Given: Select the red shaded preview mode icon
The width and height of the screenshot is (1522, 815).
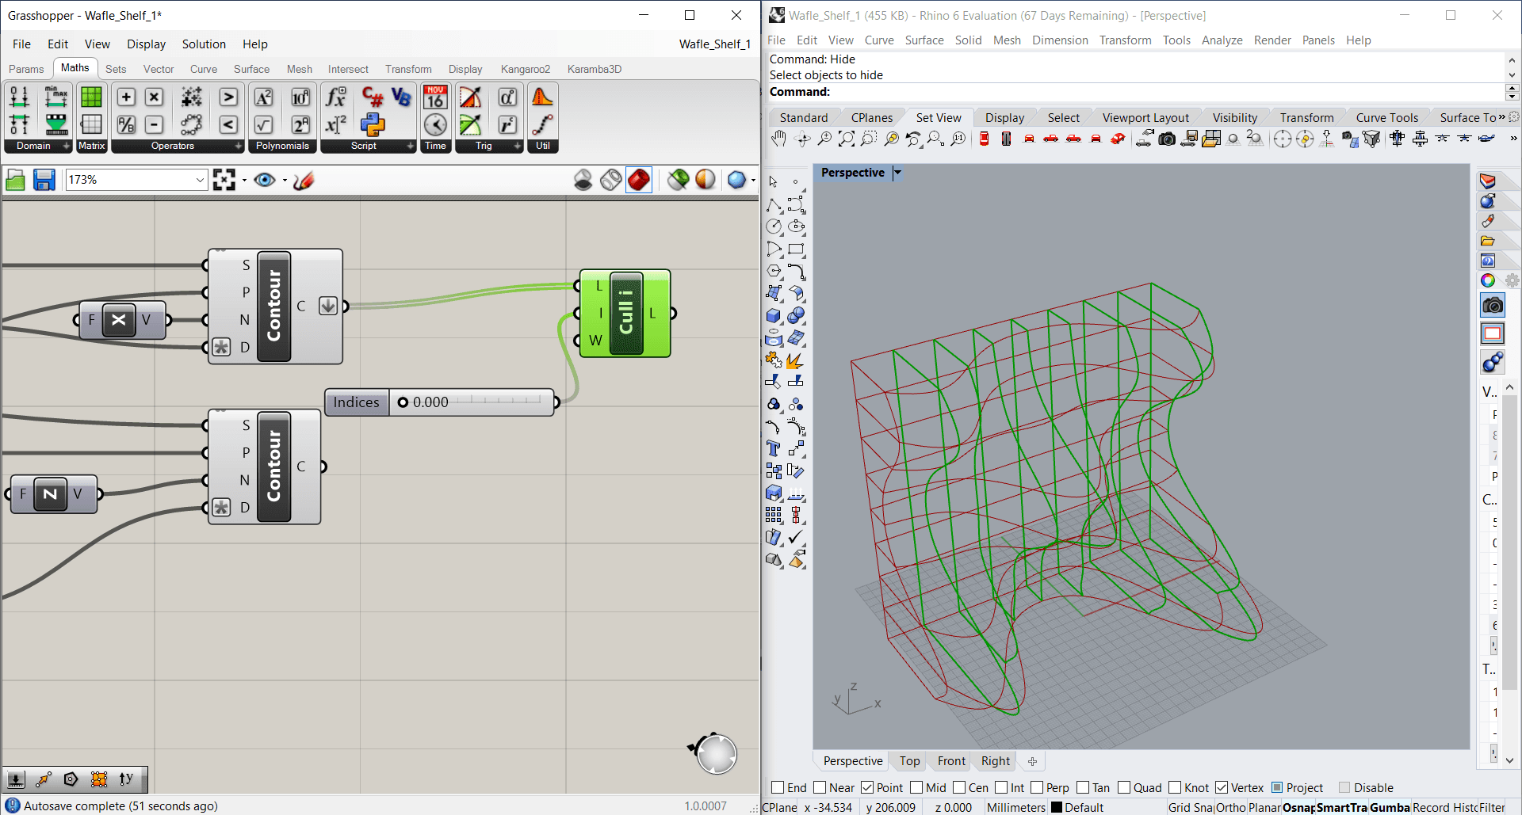Looking at the screenshot, I should (x=638, y=181).
